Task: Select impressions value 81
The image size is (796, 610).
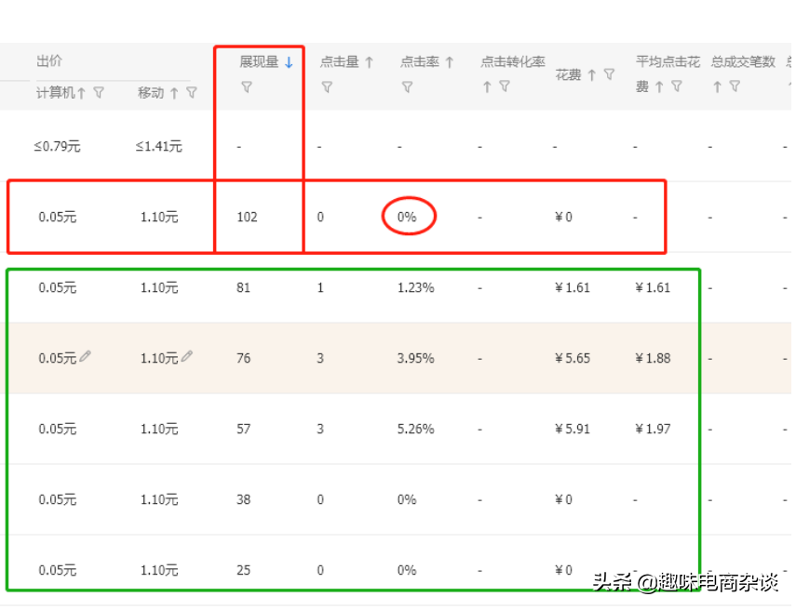Action: (x=244, y=287)
